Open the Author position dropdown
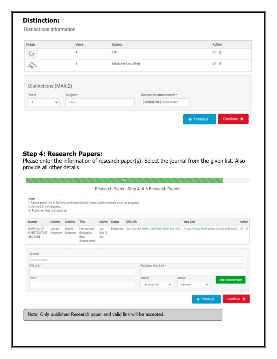 coord(156,285)
